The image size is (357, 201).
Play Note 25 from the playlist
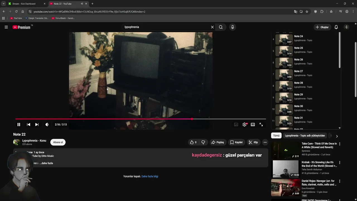(305, 51)
